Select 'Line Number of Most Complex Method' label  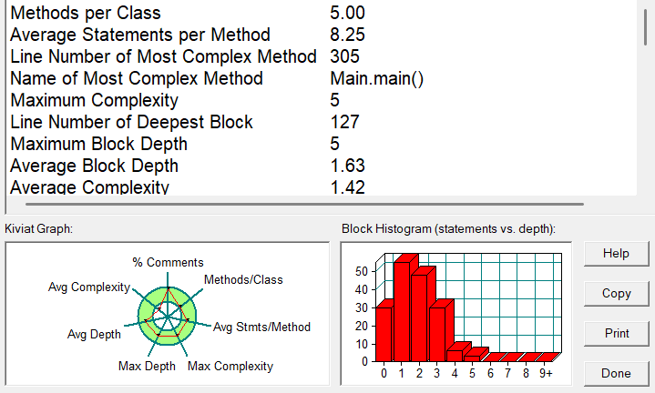pyautogui.click(x=163, y=56)
